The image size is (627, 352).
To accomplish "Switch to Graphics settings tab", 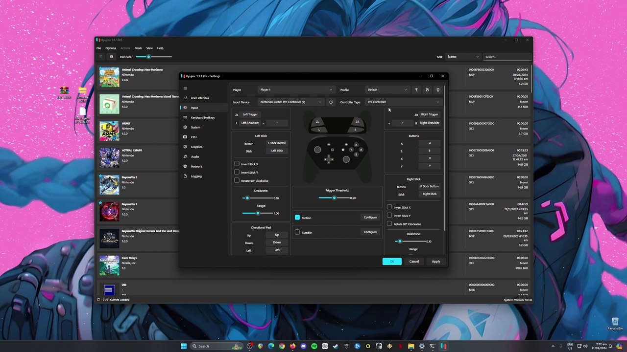I will coord(204,147).
